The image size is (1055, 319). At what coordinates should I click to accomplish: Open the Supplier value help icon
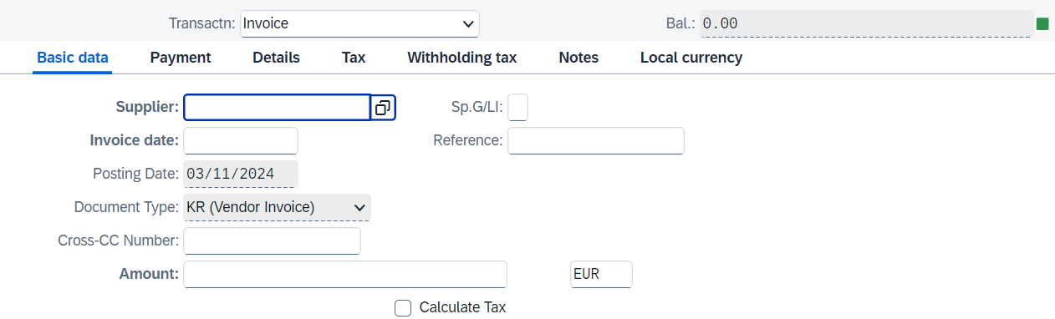[x=383, y=108]
